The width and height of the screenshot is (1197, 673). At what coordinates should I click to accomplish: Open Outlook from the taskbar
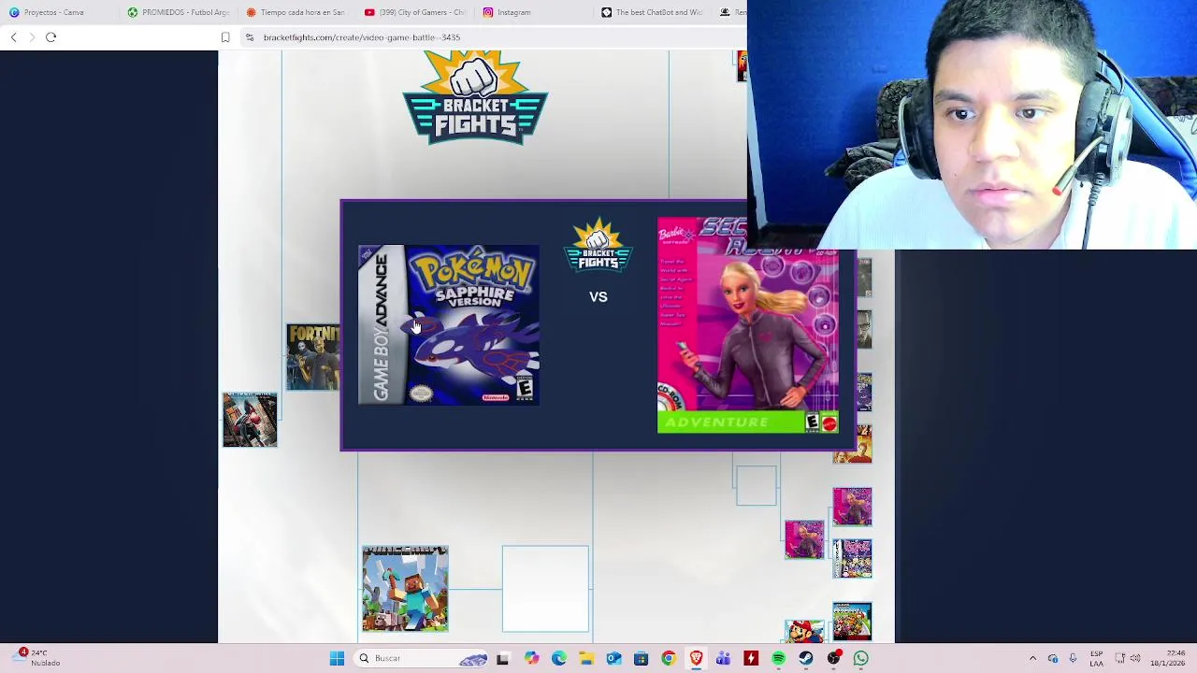[x=613, y=658]
